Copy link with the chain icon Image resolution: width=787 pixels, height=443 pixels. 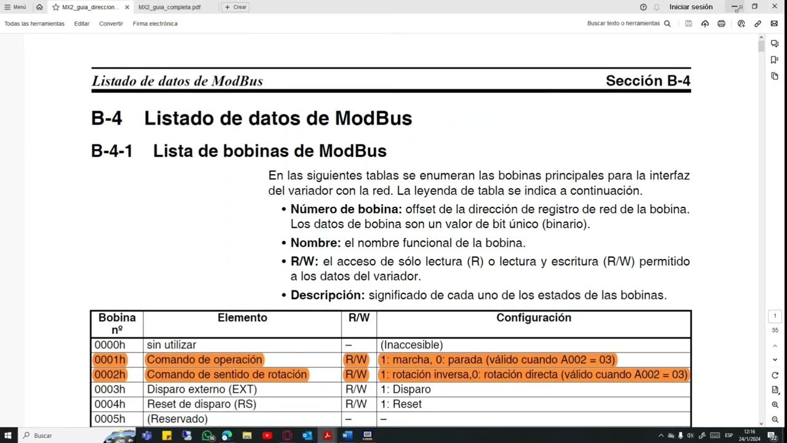(x=757, y=23)
